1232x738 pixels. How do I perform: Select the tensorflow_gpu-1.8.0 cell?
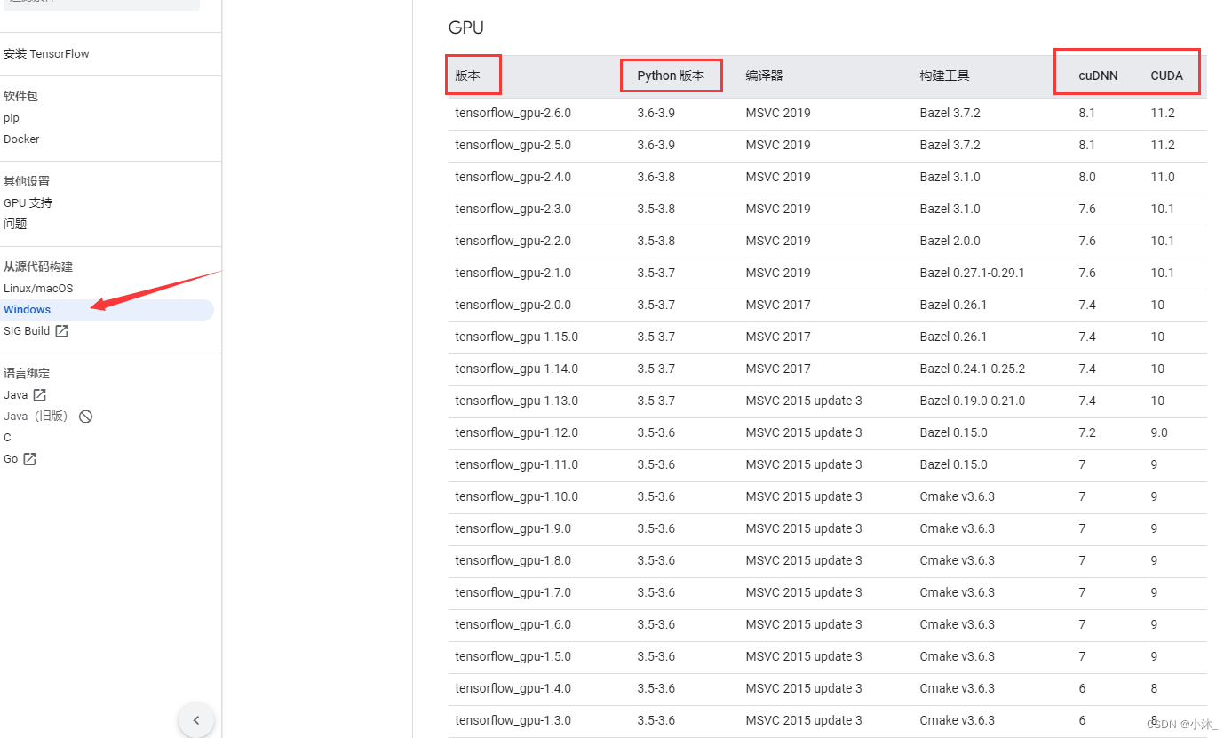(x=513, y=560)
